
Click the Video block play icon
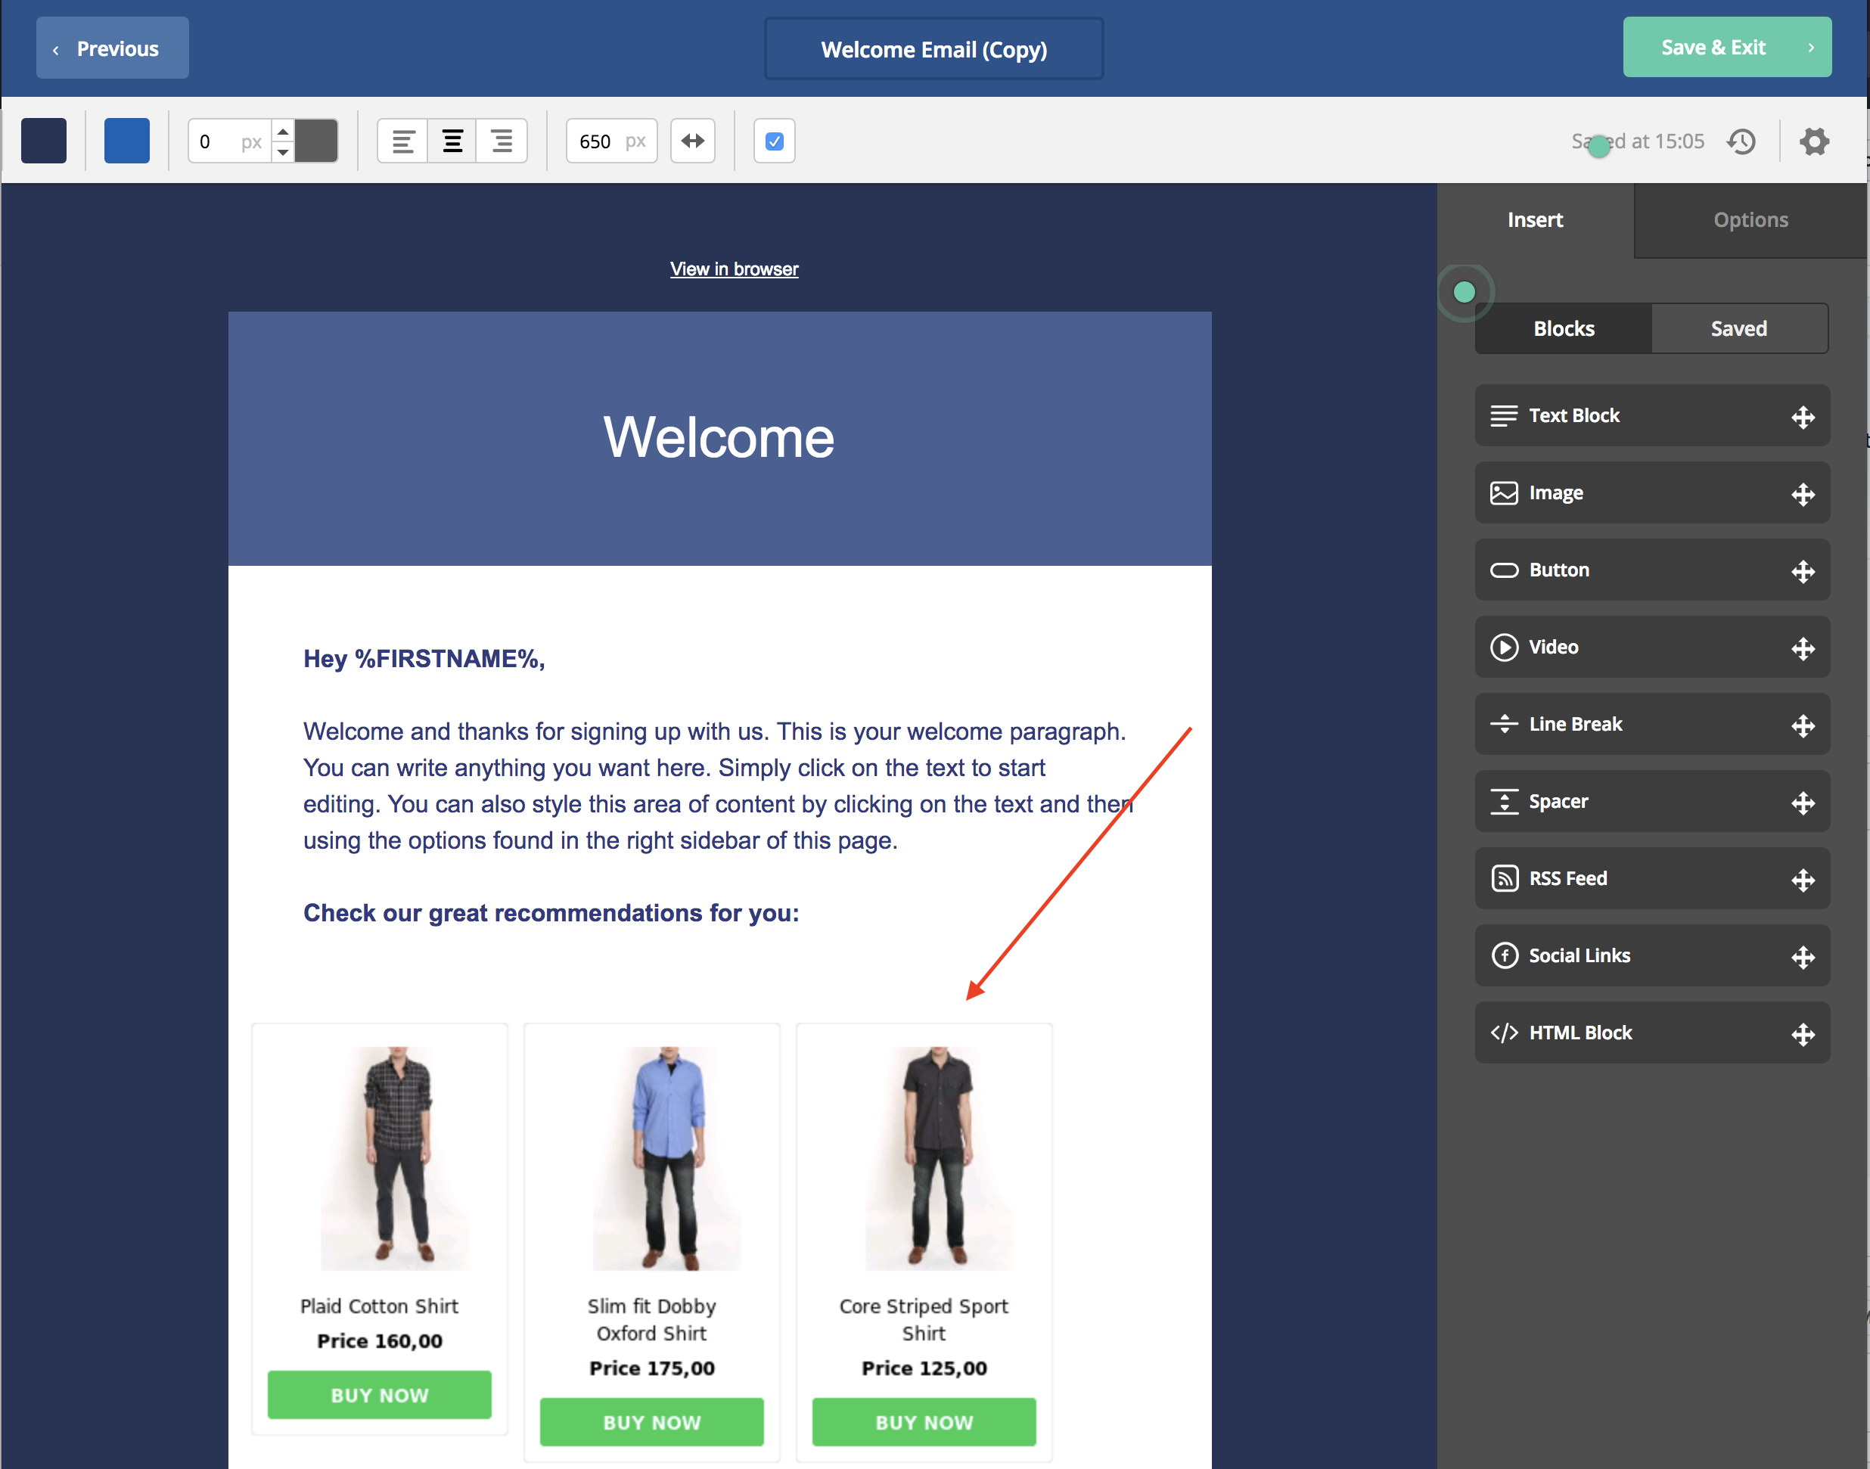(1504, 647)
